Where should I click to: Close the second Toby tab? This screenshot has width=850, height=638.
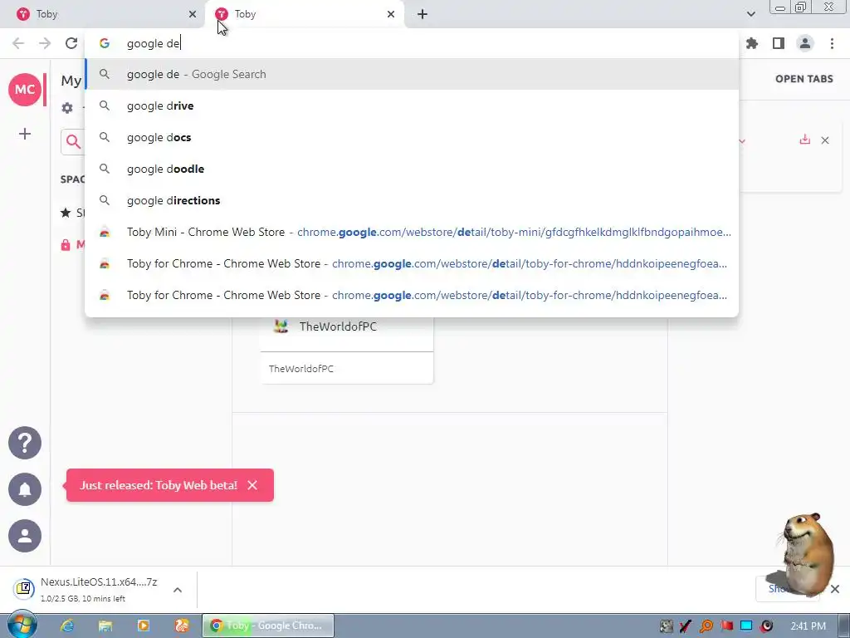391,14
